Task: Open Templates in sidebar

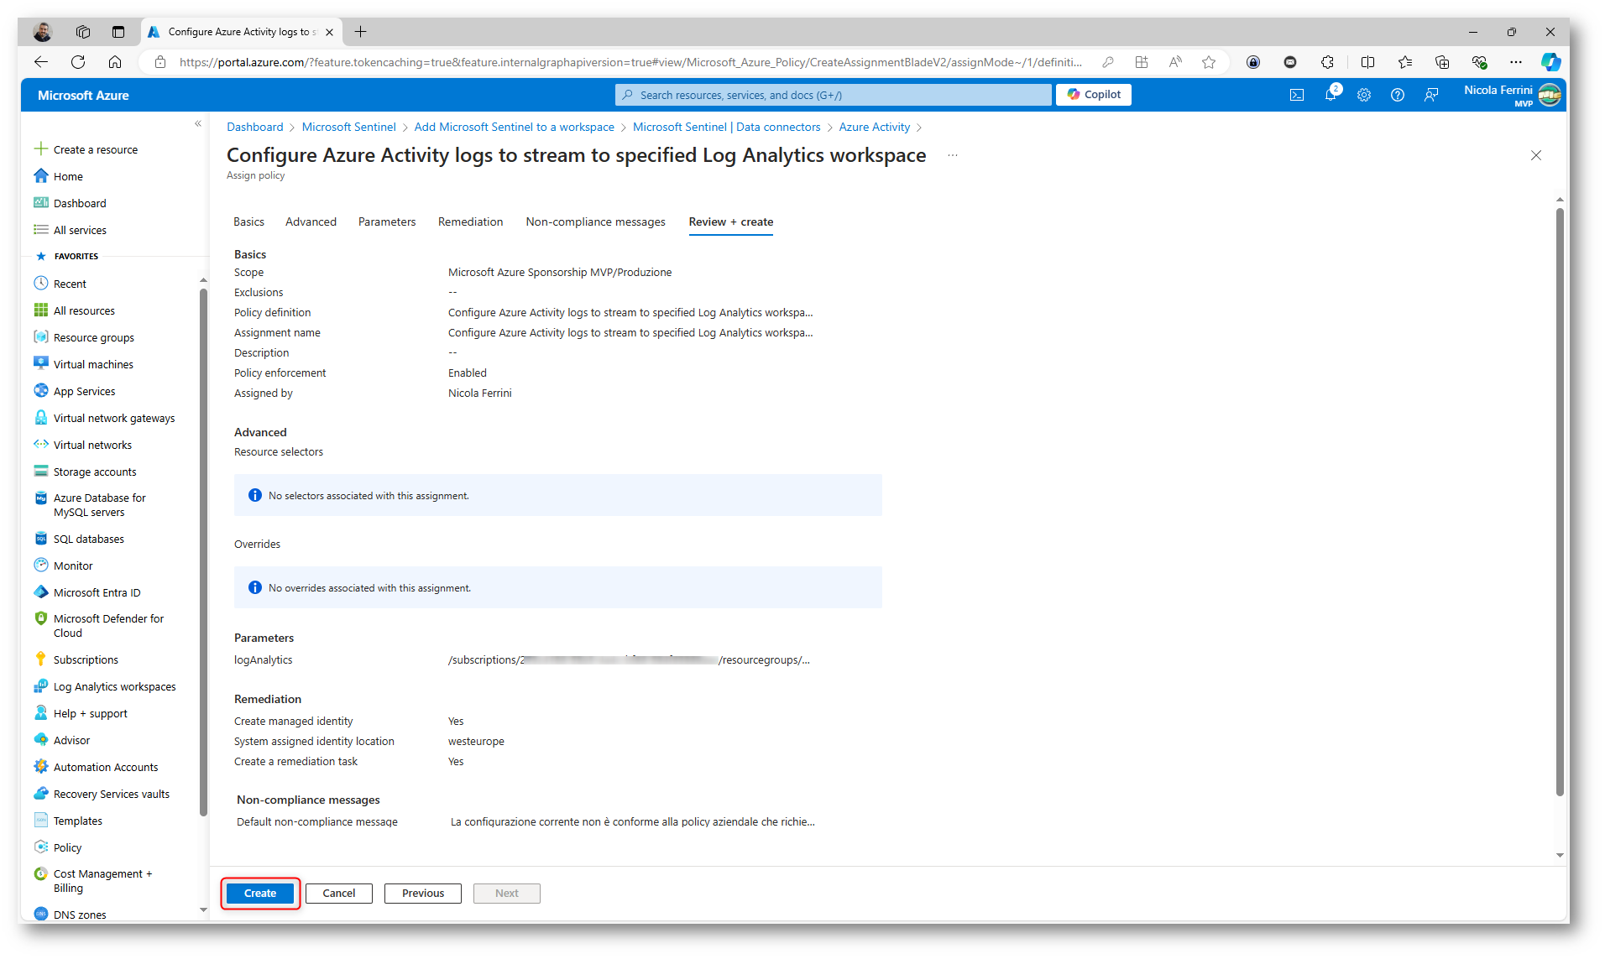Action: click(x=67, y=821)
